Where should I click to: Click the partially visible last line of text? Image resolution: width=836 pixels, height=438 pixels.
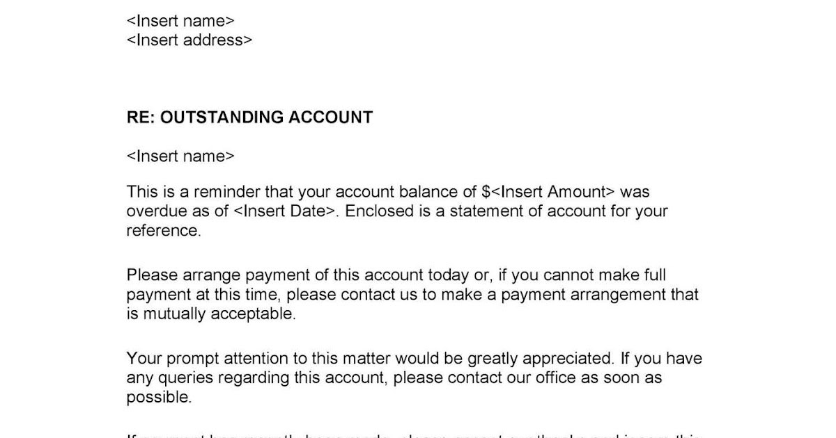415,435
